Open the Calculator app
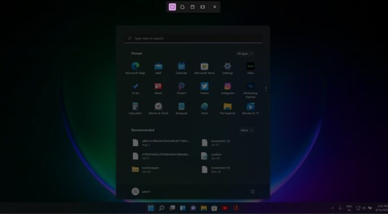The width and height of the screenshot is (388, 214). 135,108
